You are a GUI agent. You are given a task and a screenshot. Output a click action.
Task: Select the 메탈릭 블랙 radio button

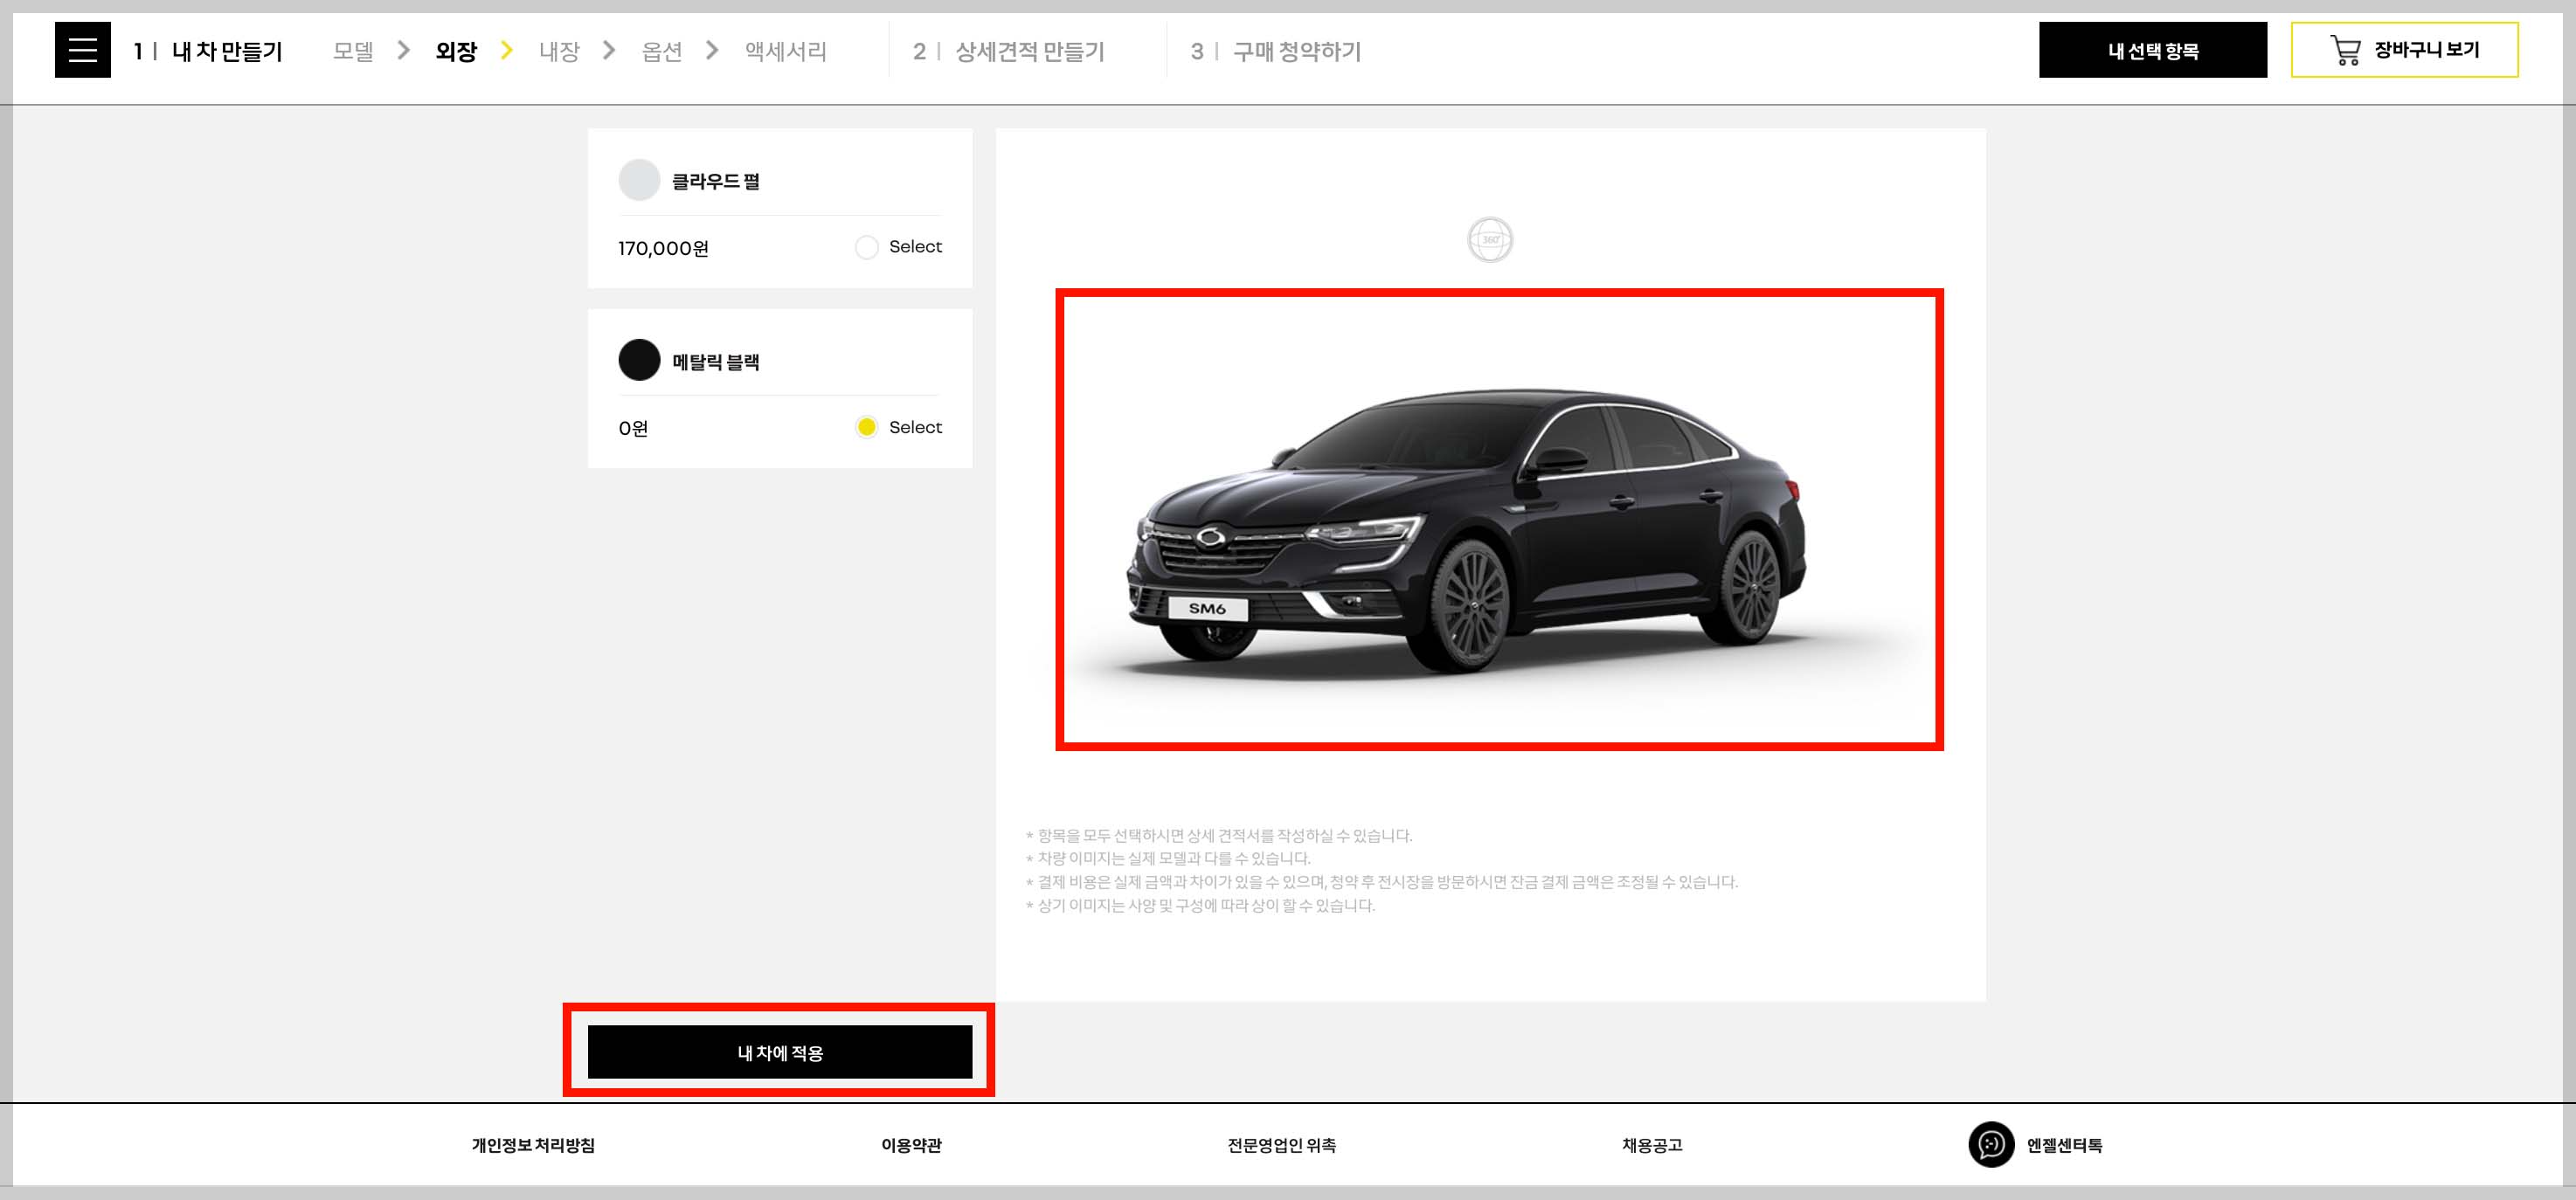point(866,428)
